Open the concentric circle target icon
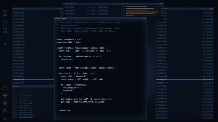 point(5,95)
